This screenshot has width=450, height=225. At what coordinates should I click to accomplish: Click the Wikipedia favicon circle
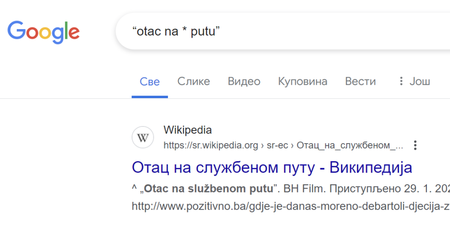click(143, 138)
